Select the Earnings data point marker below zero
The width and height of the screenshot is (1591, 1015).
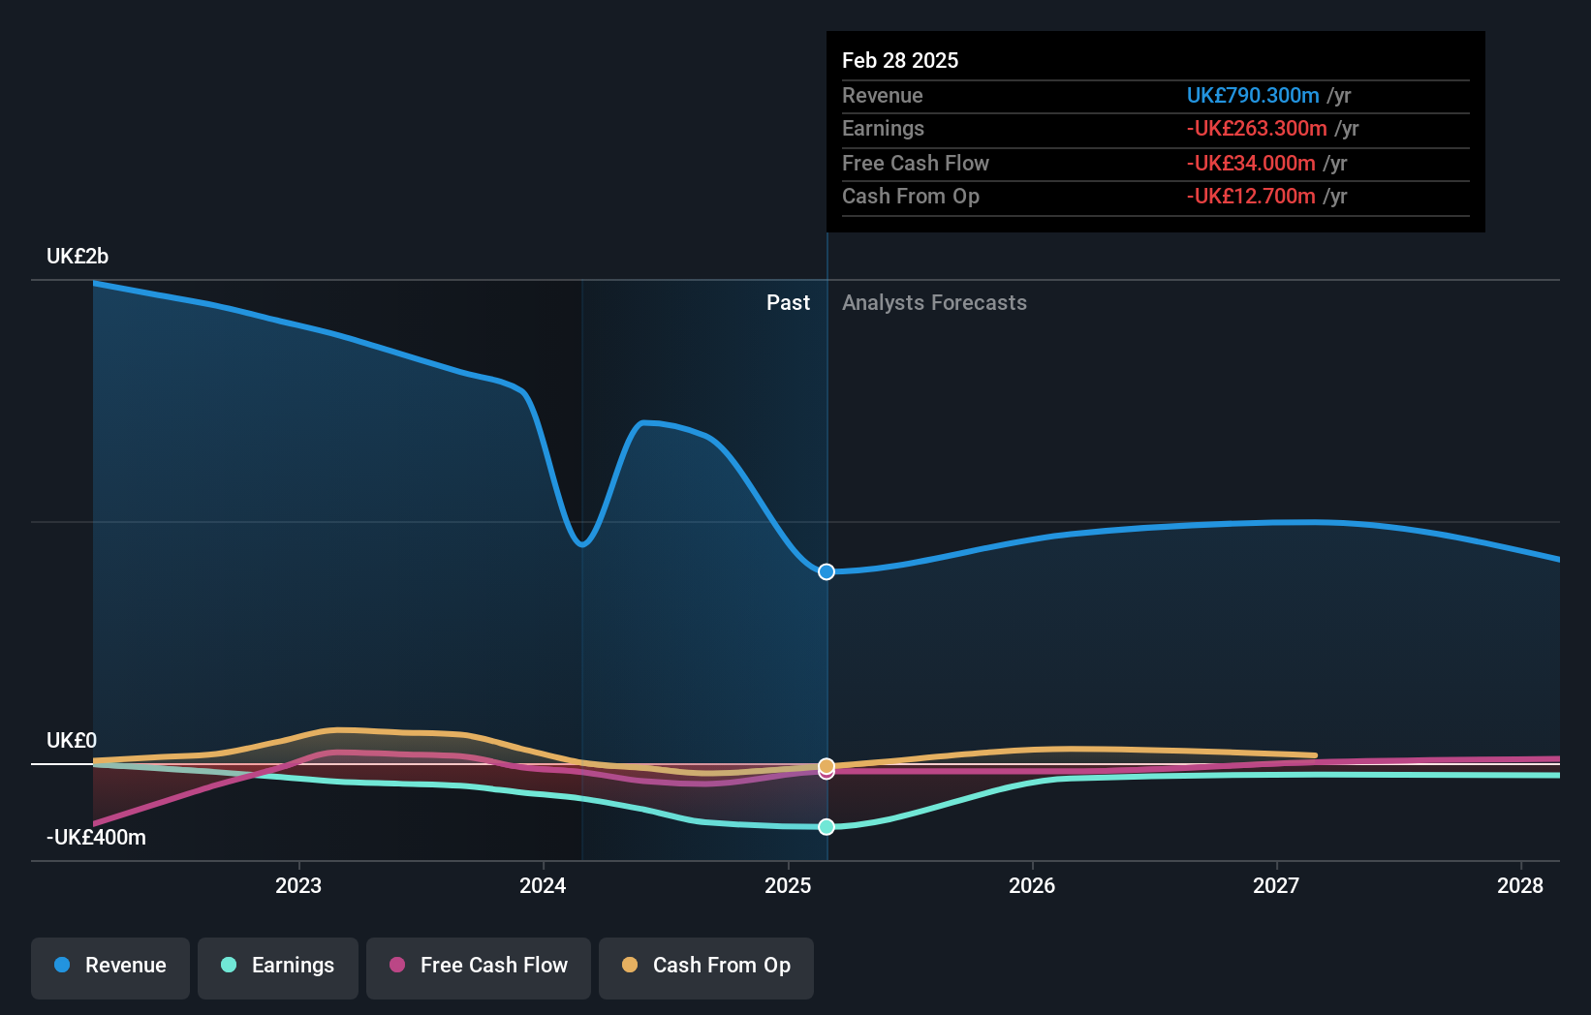[x=826, y=827]
